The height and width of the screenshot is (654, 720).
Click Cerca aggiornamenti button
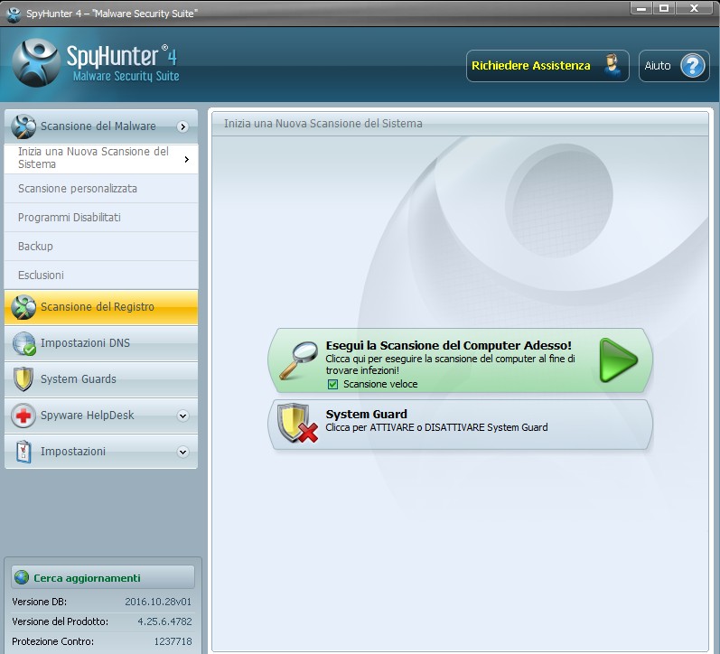coord(103,577)
